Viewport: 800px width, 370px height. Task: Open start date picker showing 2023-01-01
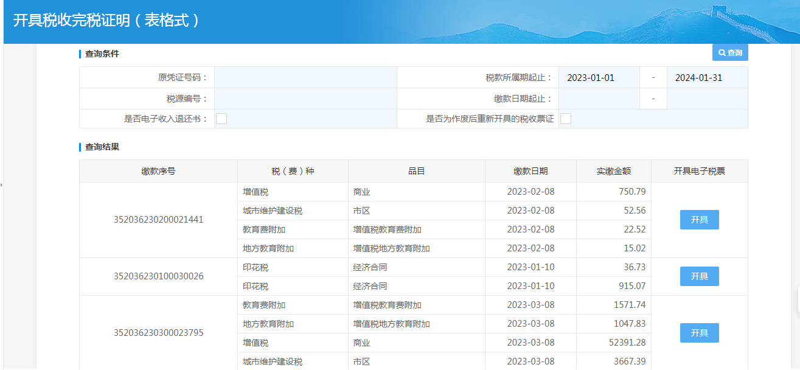pos(599,78)
